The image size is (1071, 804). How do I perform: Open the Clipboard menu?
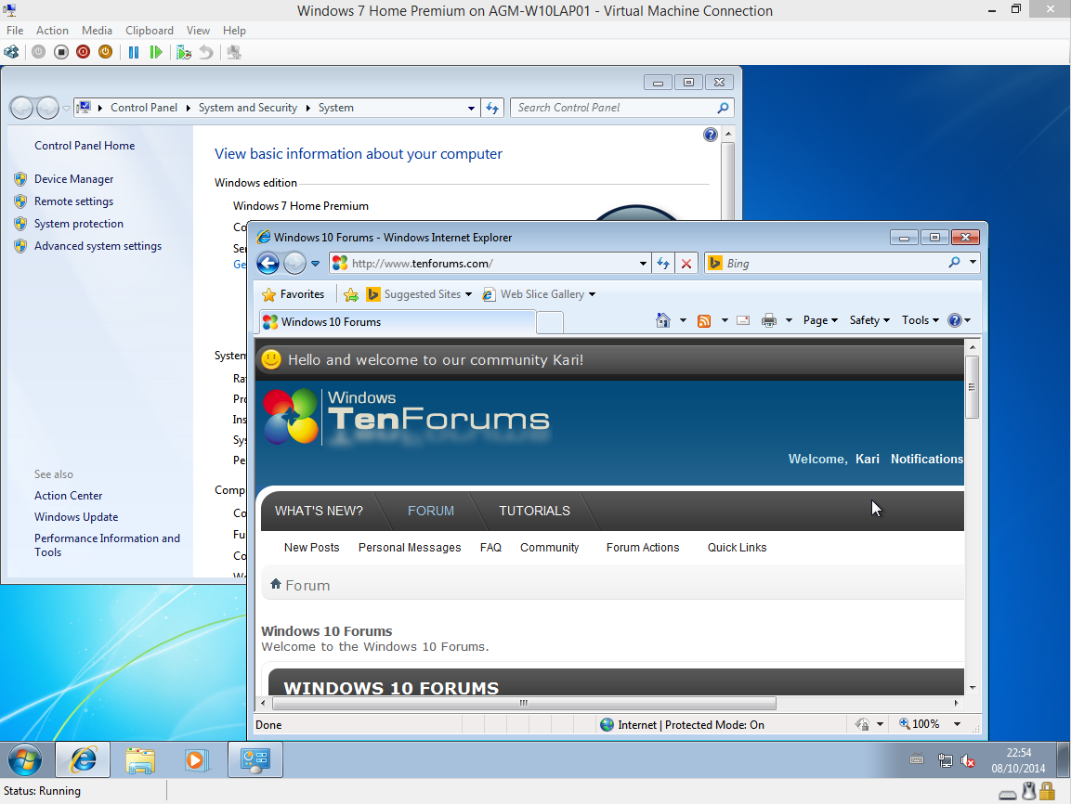[150, 30]
